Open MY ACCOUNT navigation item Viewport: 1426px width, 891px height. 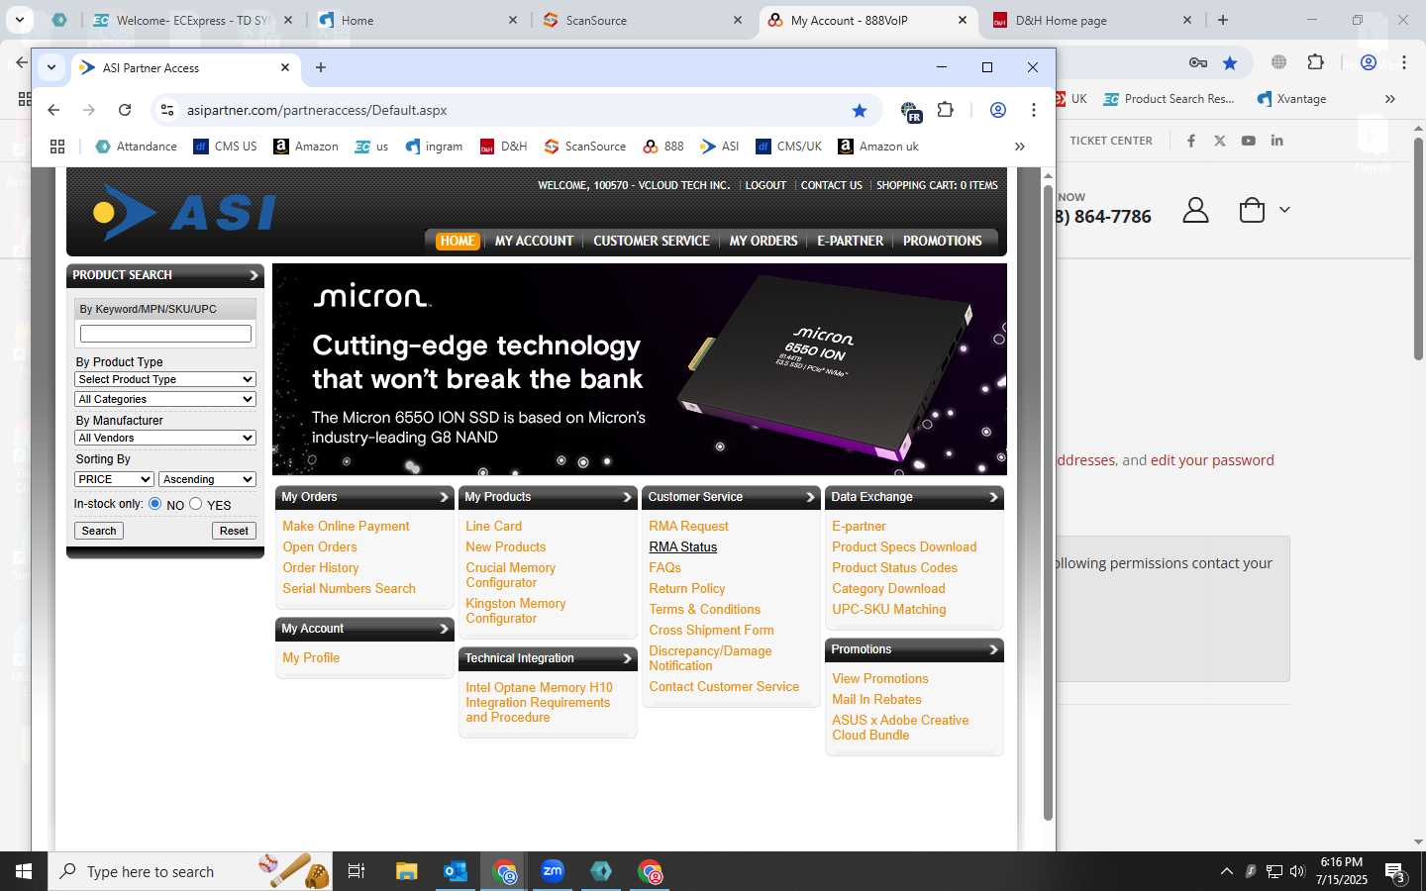click(534, 241)
